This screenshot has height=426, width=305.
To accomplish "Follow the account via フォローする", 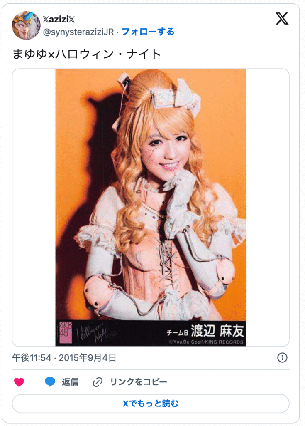I will coord(148,32).
